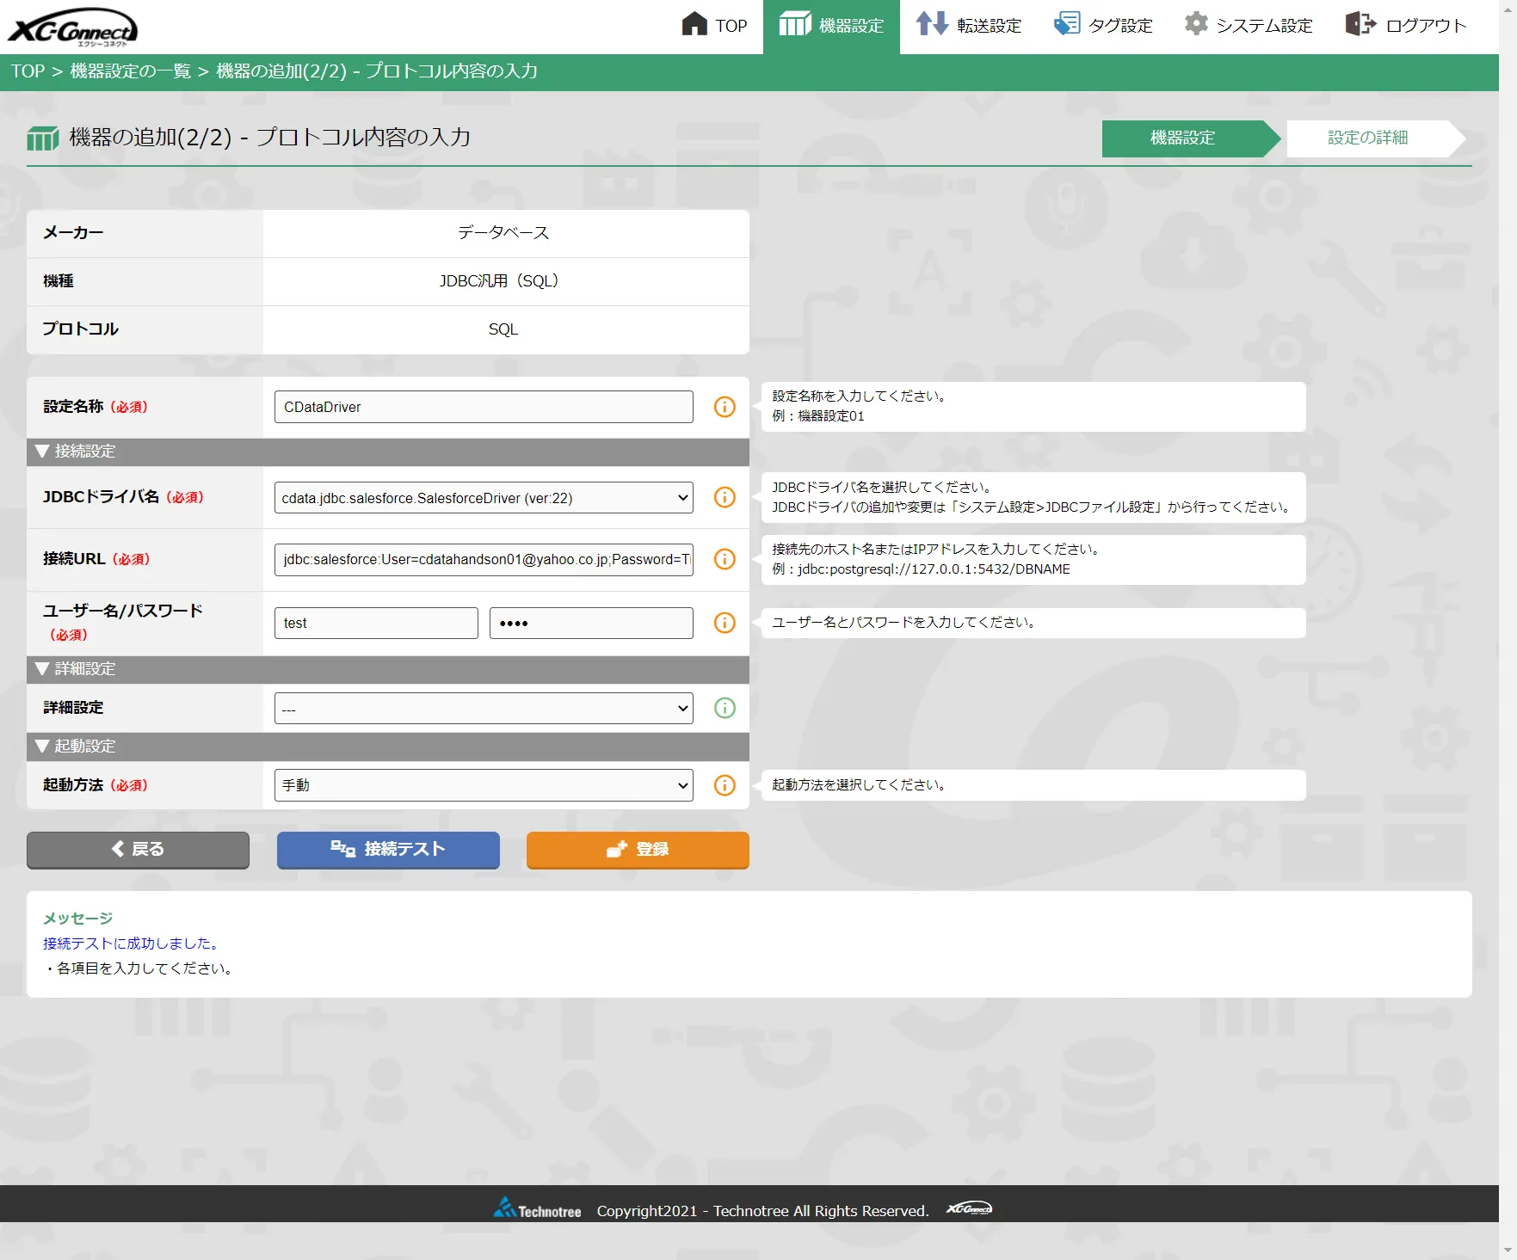Click the info icon for ユーザー名/パスワード
The height and width of the screenshot is (1260, 1517).
click(x=724, y=623)
